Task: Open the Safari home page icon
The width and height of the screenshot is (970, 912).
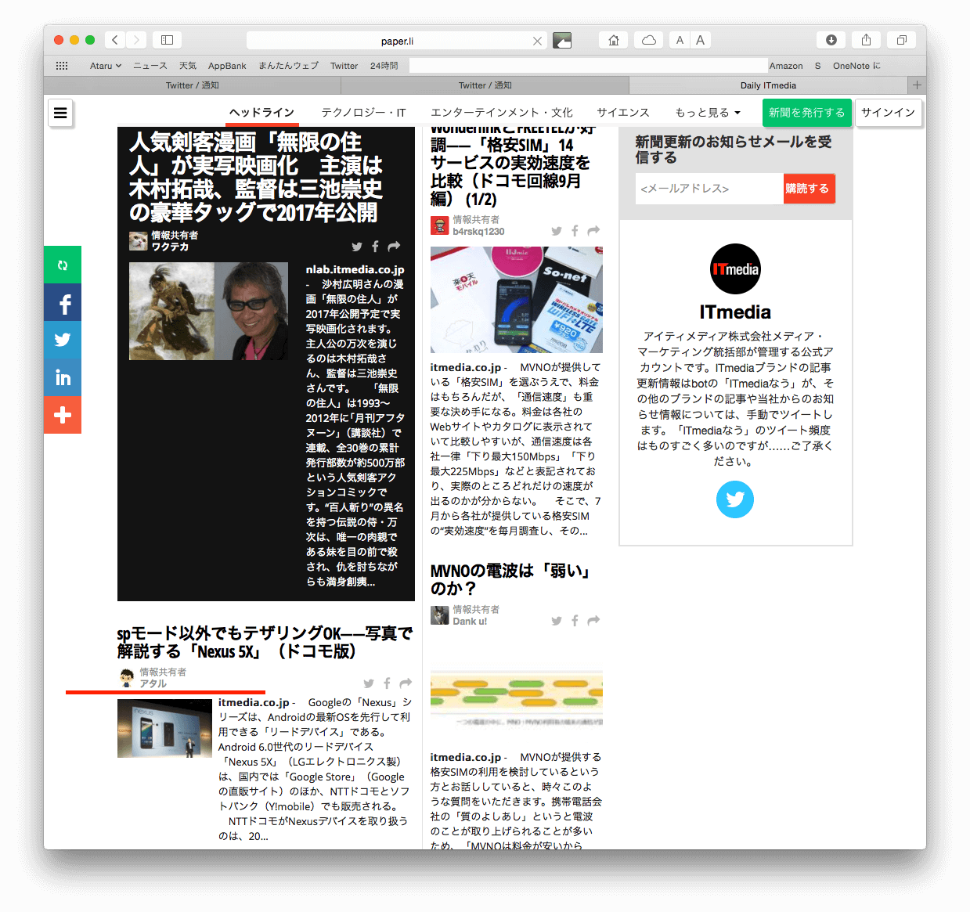Action: click(x=614, y=40)
